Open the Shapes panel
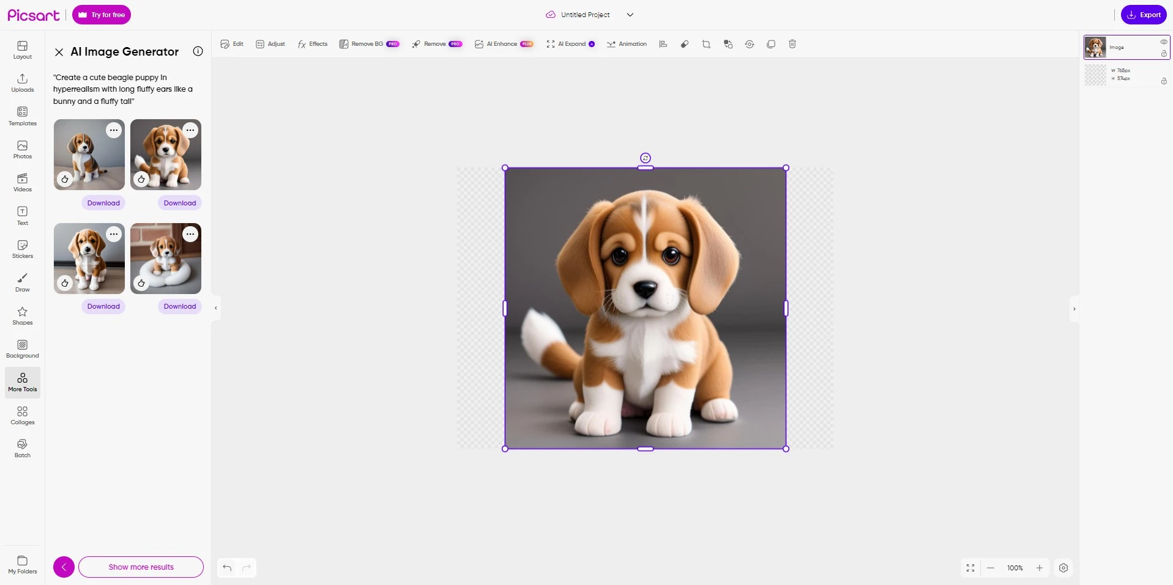The width and height of the screenshot is (1173, 585). [23, 316]
